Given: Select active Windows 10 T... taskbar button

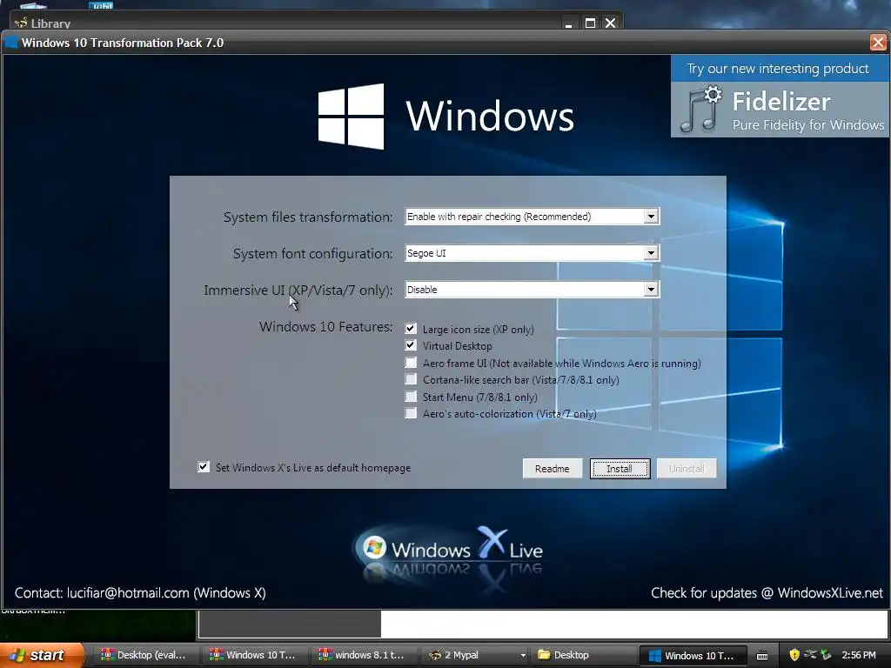Looking at the screenshot, I should (x=692, y=655).
